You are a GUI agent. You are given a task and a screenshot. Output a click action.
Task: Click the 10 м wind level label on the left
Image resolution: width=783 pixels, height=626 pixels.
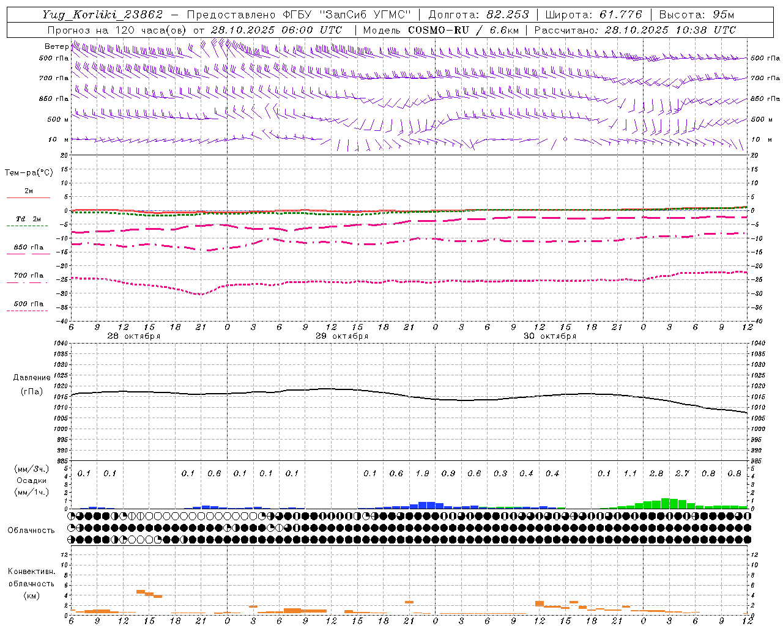point(59,139)
